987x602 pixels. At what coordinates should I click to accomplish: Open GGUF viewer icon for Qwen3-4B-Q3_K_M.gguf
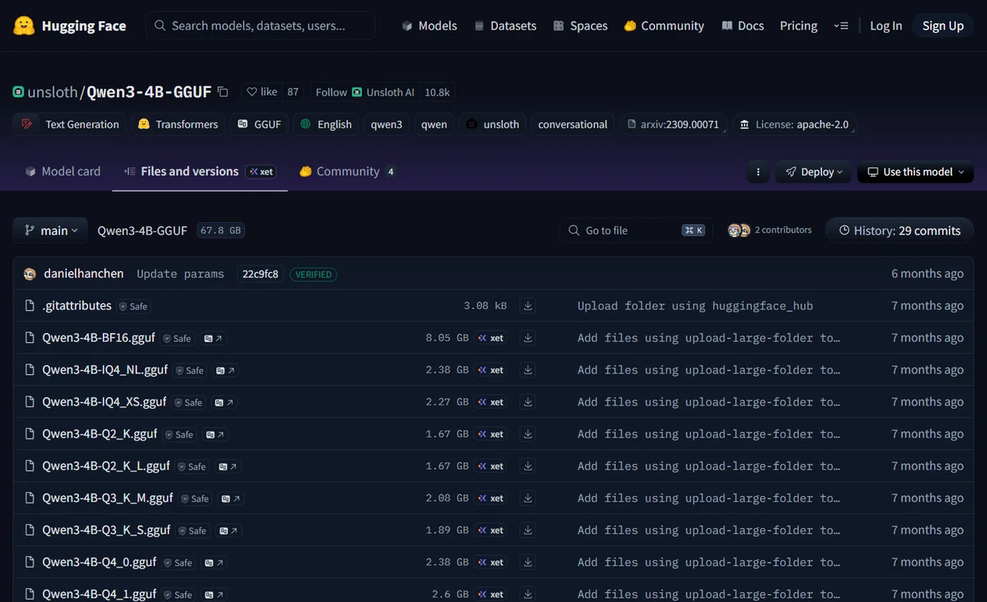[x=230, y=498]
